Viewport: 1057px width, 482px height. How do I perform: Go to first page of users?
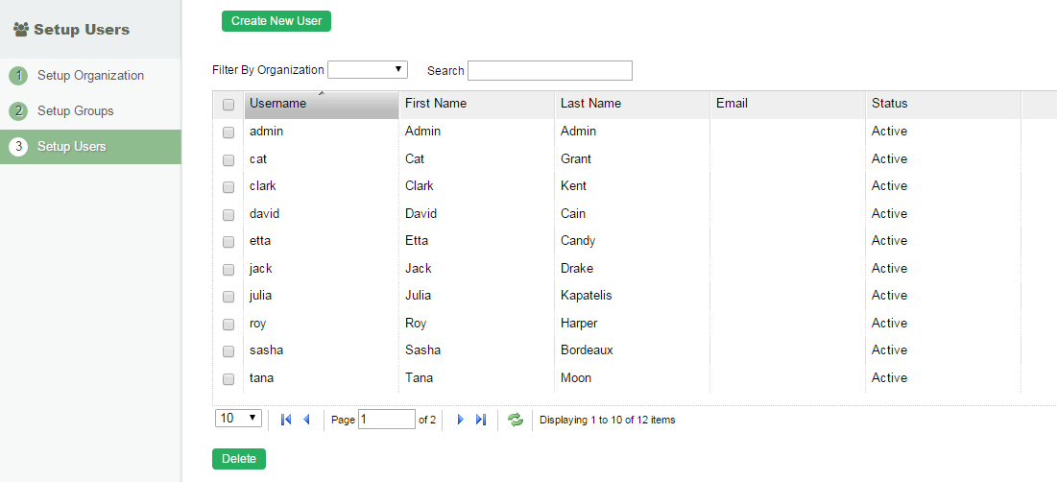coord(286,420)
